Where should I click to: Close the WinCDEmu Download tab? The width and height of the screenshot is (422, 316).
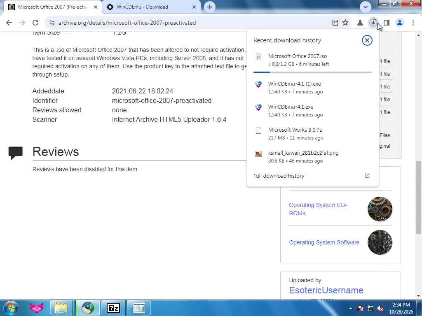(x=194, y=7)
